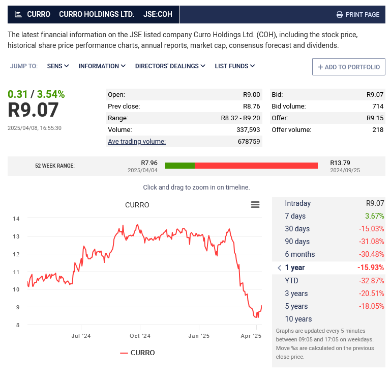
Task: Click the average volume value 678759
Action: click(249, 142)
